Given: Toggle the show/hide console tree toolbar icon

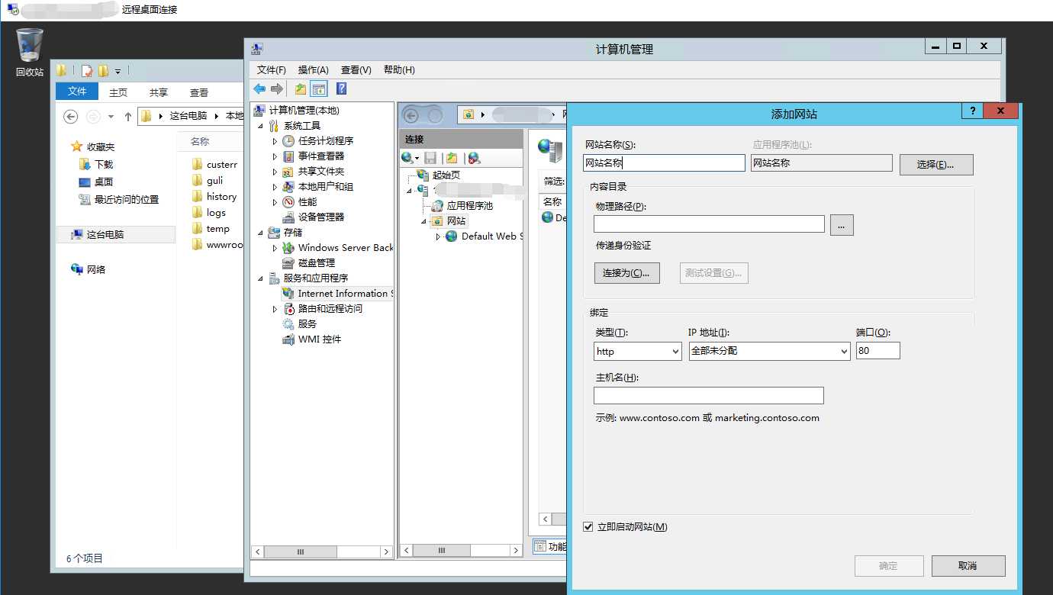Looking at the screenshot, I should [319, 88].
